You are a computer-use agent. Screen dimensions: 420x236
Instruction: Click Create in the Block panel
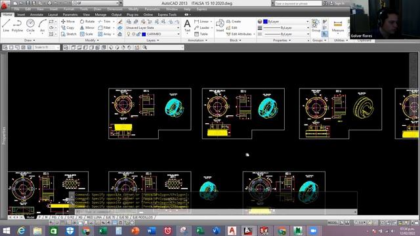234,22
